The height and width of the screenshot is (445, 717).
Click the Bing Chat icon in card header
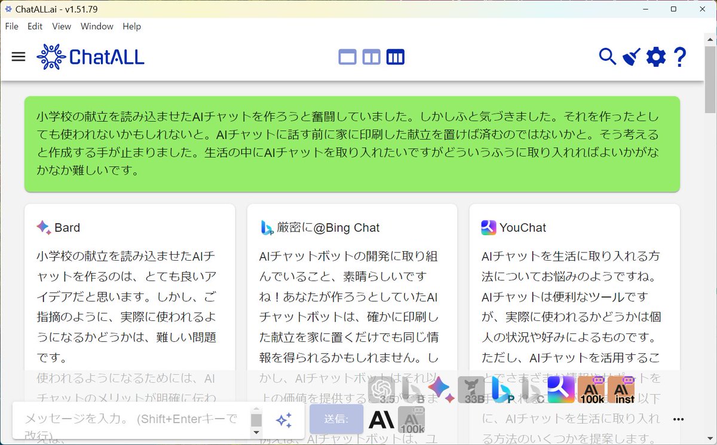[x=266, y=227]
